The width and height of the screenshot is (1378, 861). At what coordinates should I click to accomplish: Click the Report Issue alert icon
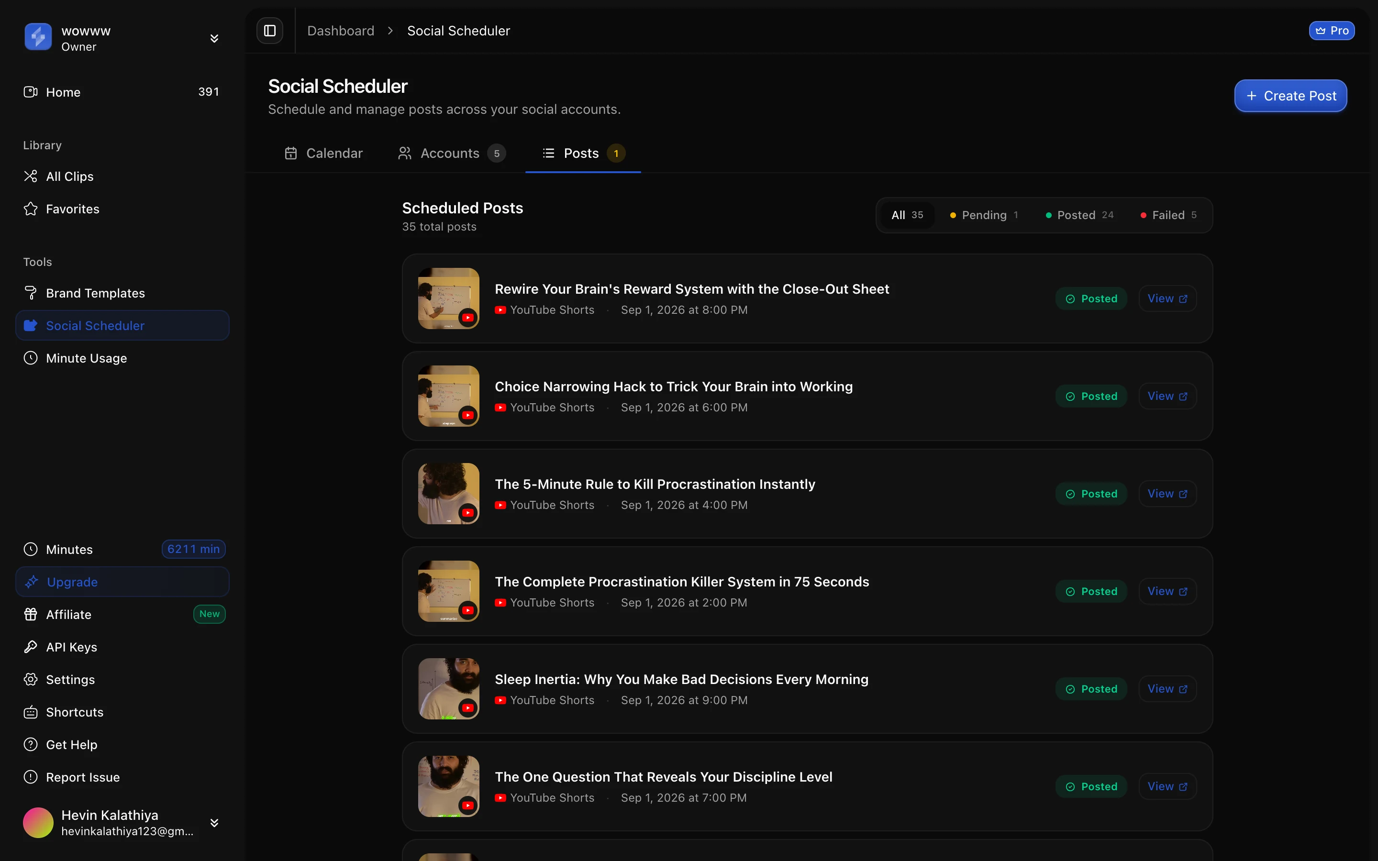click(31, 777)
